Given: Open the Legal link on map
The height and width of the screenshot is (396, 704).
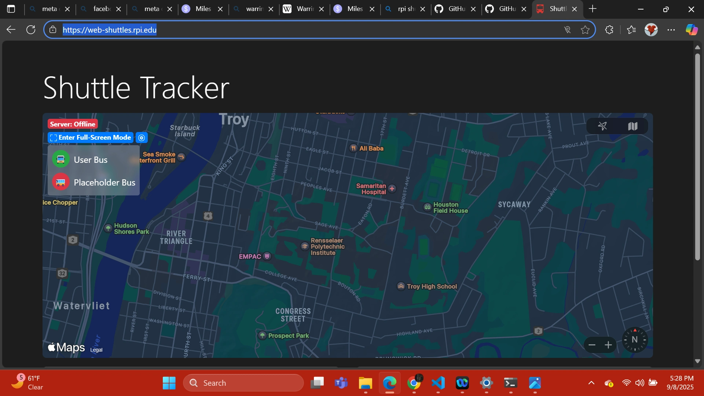Looking at the screenshot, I should click(96, 350).
